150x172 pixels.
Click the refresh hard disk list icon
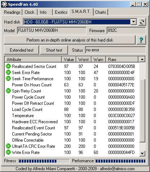(142, 22)
